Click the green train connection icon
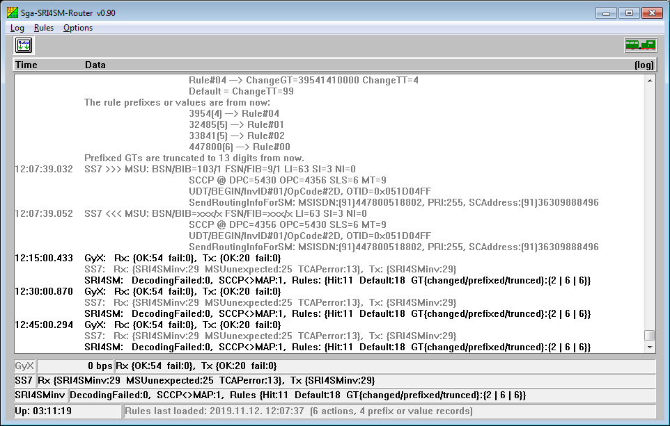Viewport: 670px width, 426px height. (640, 45)
